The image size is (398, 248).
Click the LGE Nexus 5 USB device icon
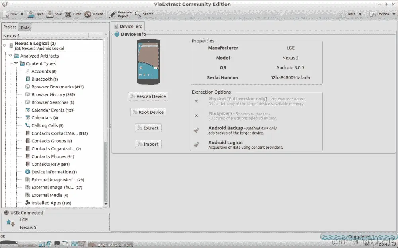[10, 223]
